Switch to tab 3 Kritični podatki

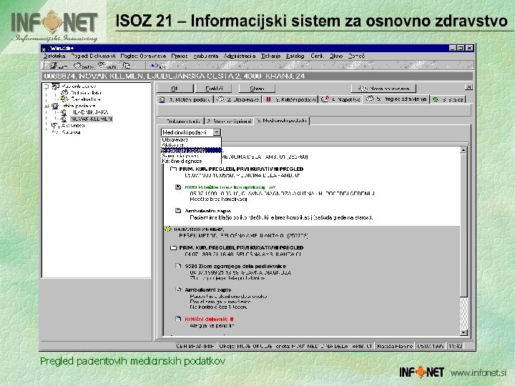coord(290,99)
